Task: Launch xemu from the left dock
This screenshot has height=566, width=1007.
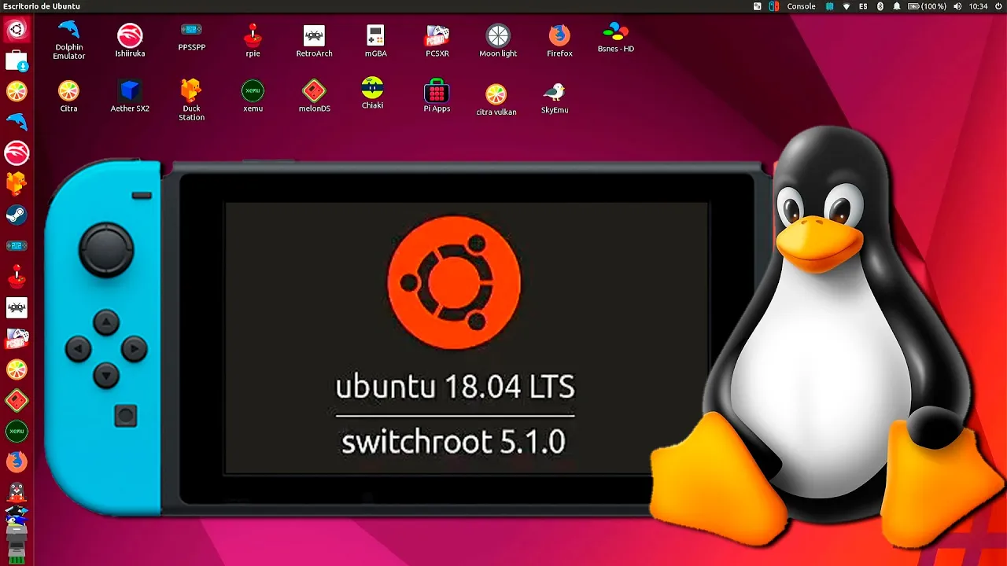Action: [17, 432]
